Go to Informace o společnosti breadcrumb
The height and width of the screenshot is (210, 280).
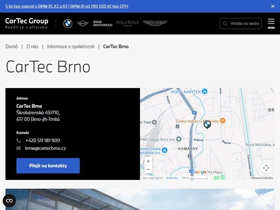pos(71,46)
